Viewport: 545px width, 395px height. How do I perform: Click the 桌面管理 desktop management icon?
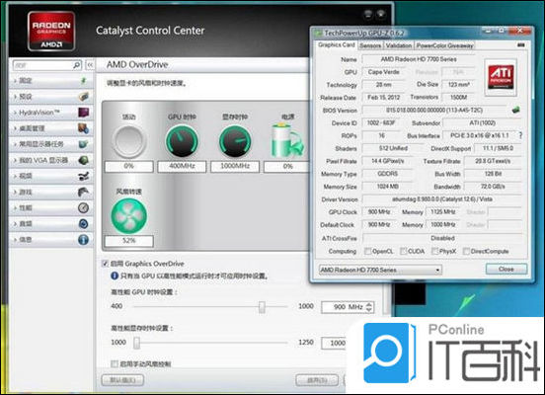[83, 128]
